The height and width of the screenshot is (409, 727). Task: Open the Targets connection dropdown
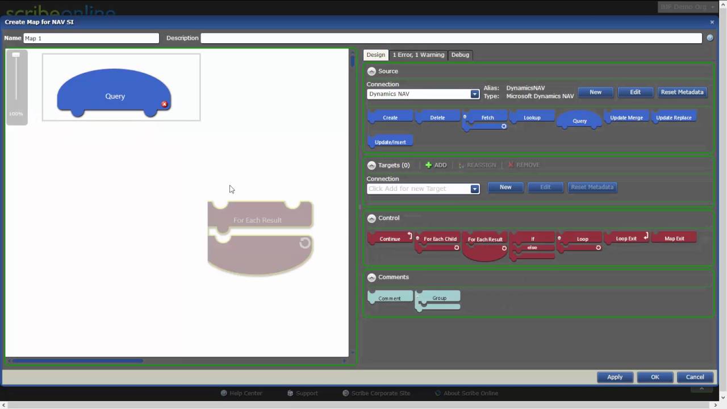click(475, 189)
